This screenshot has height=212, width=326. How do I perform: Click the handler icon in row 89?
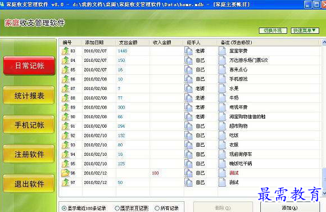point(188,107)
